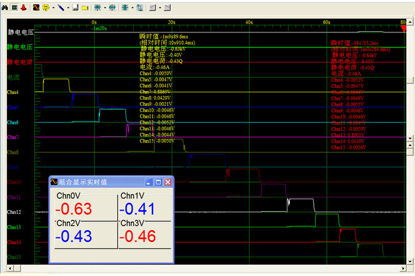Click the yellow smiley face icon
The width and height of the screenshot is (415, 276).
tap(46, 7)
